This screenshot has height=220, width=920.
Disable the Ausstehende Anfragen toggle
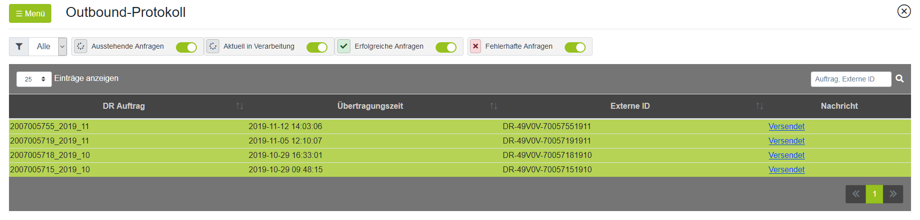pos(186,47)
